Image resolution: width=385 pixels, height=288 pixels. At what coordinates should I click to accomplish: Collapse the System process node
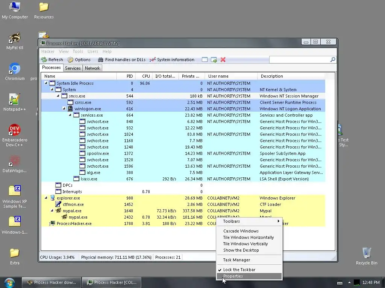tap(52, 89)
